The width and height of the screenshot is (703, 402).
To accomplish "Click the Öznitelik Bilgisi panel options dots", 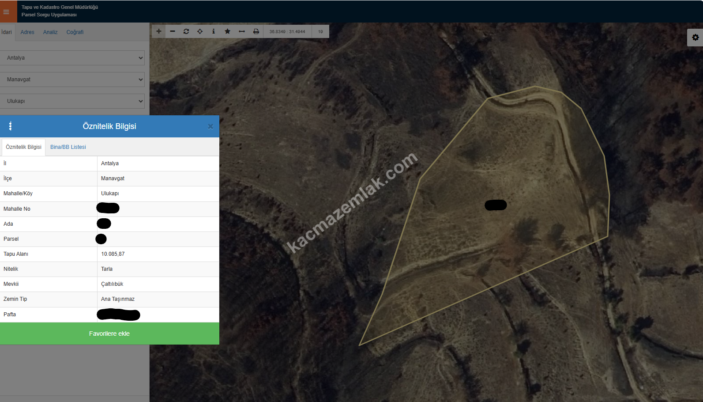I will pos(10,126).
